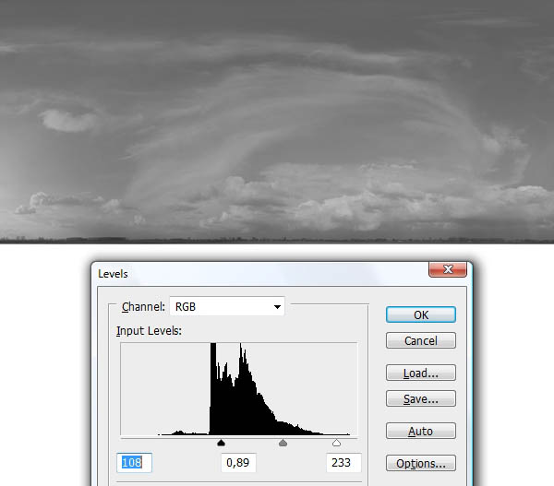Cancel the Levels dialog
This screenshot has height=486, width=554.
pyautogui.click(x=421, y=340)
